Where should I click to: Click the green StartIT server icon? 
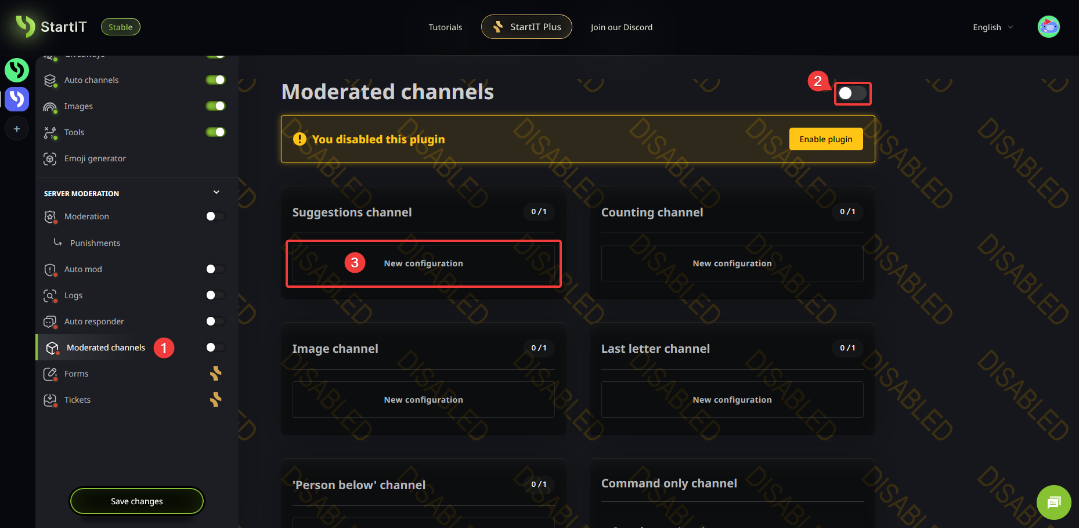click(x=17, y=70)
